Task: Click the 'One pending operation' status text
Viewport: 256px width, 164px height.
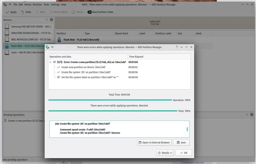Action: [x=15, y=160]
